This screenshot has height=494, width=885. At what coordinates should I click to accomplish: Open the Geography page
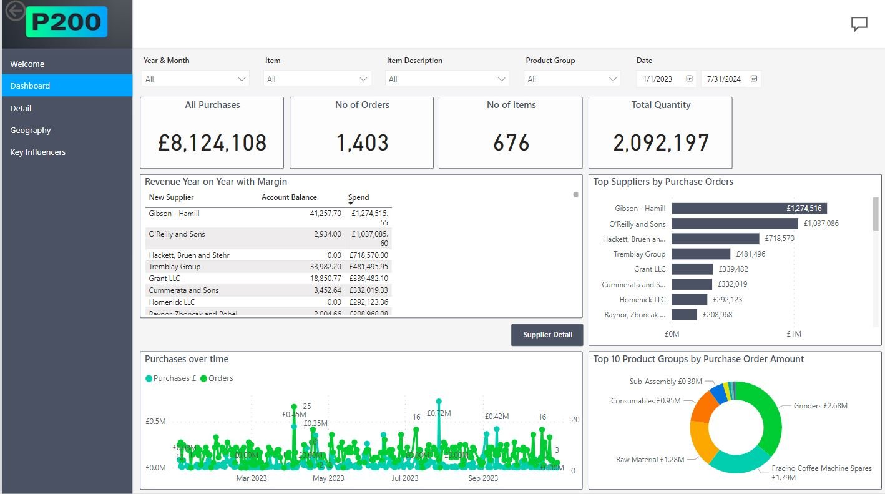(x=30, y=130)
